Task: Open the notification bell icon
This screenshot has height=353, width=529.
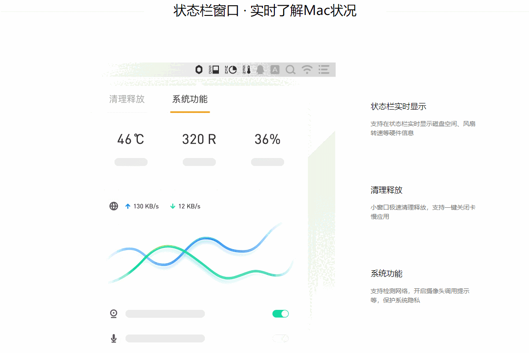Action: 259,70
